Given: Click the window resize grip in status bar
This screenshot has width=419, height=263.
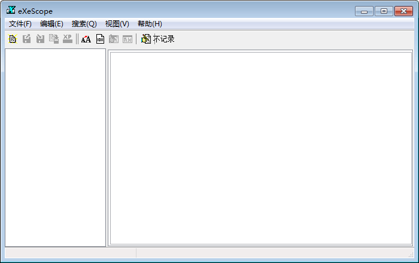Looking at the screenshot, I should click(x=411, y=255).
